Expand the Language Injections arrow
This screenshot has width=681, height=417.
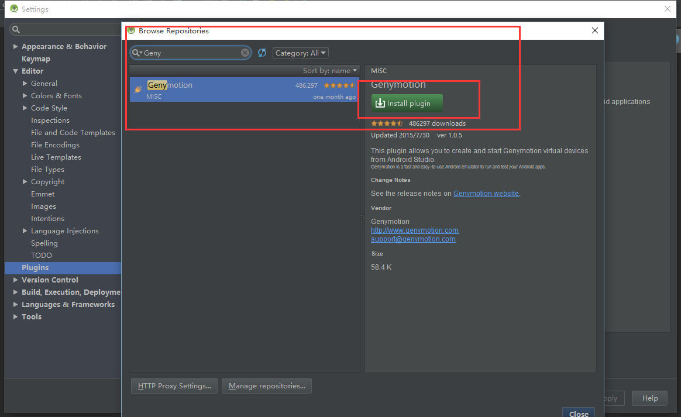pos(25,230)
